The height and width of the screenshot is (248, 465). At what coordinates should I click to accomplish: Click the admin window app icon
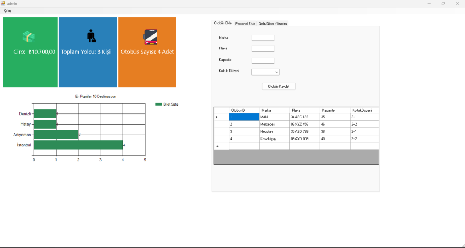pyautogui.click(x=3, y=4)
